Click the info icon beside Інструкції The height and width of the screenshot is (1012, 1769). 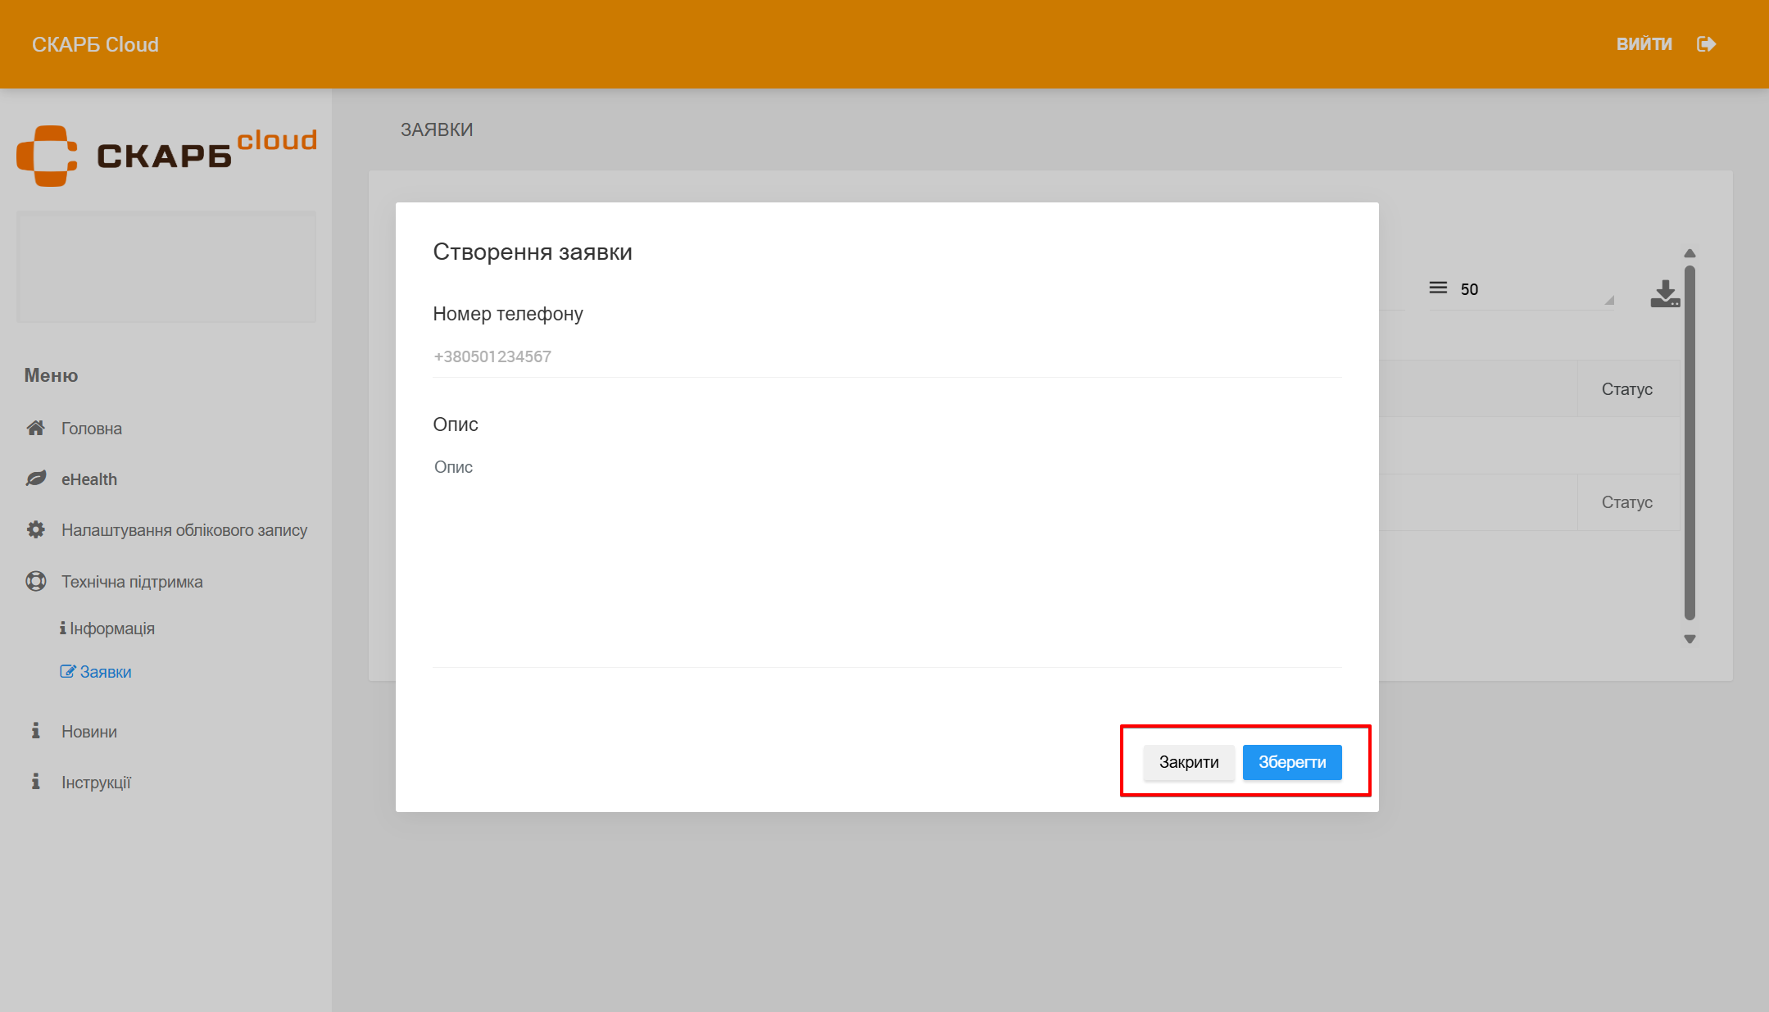[x=35, y=782]
